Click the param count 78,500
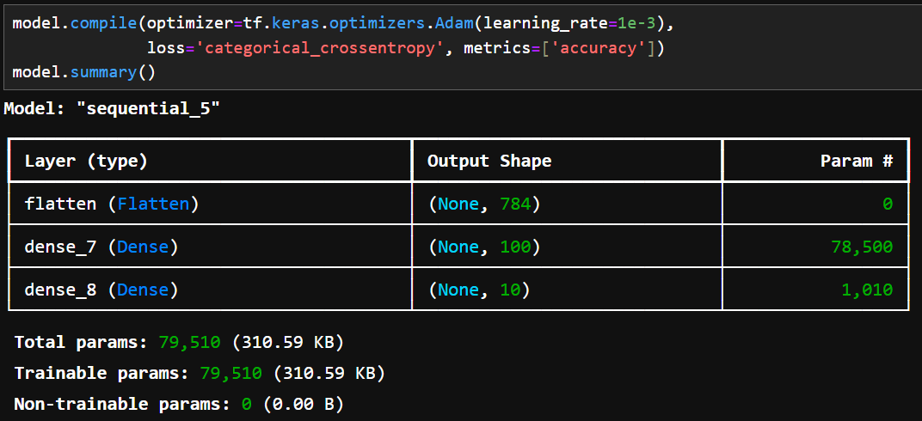This screenshot has width=922, height=421. point(862,247)
